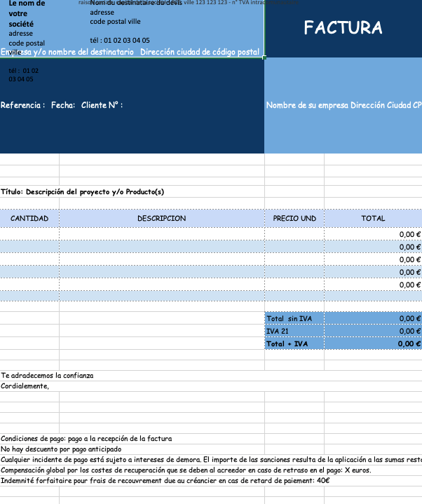Click the two-line 'tél : 01 02 03 04 05' in dark area
The image size is (422, 504).
point(24,75)
